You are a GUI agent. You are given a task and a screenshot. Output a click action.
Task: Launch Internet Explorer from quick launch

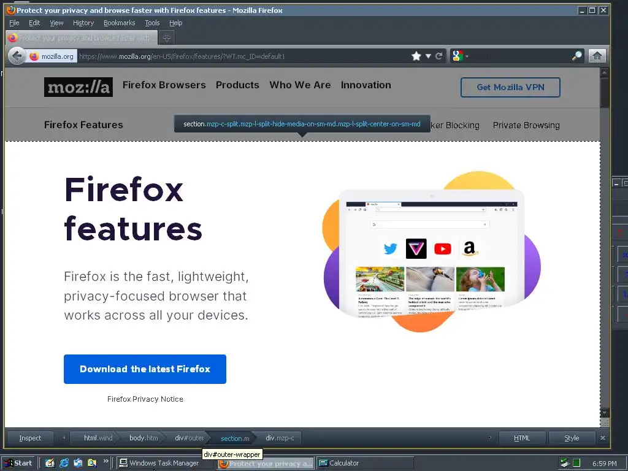click(64, 464)
